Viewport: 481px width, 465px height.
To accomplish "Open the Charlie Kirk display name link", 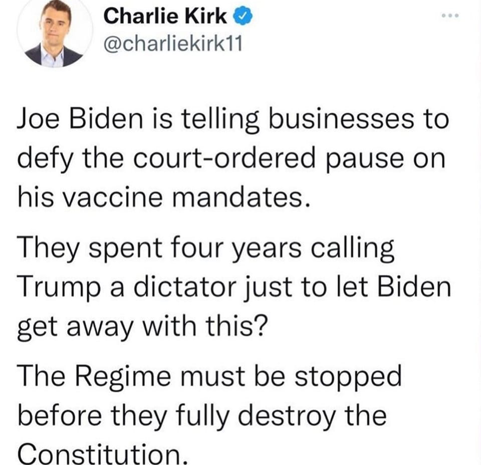I will pos(165,16).
